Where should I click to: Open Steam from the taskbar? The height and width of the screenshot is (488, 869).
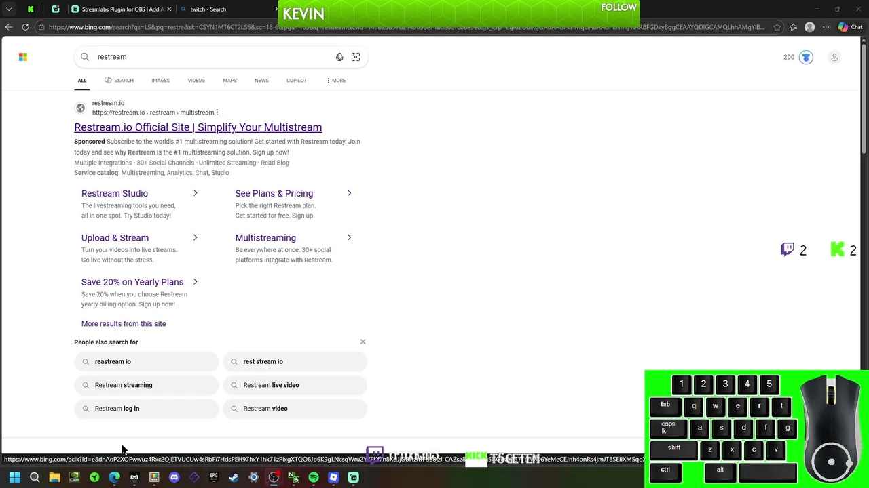pyautogui.click(x=234, y=477)
